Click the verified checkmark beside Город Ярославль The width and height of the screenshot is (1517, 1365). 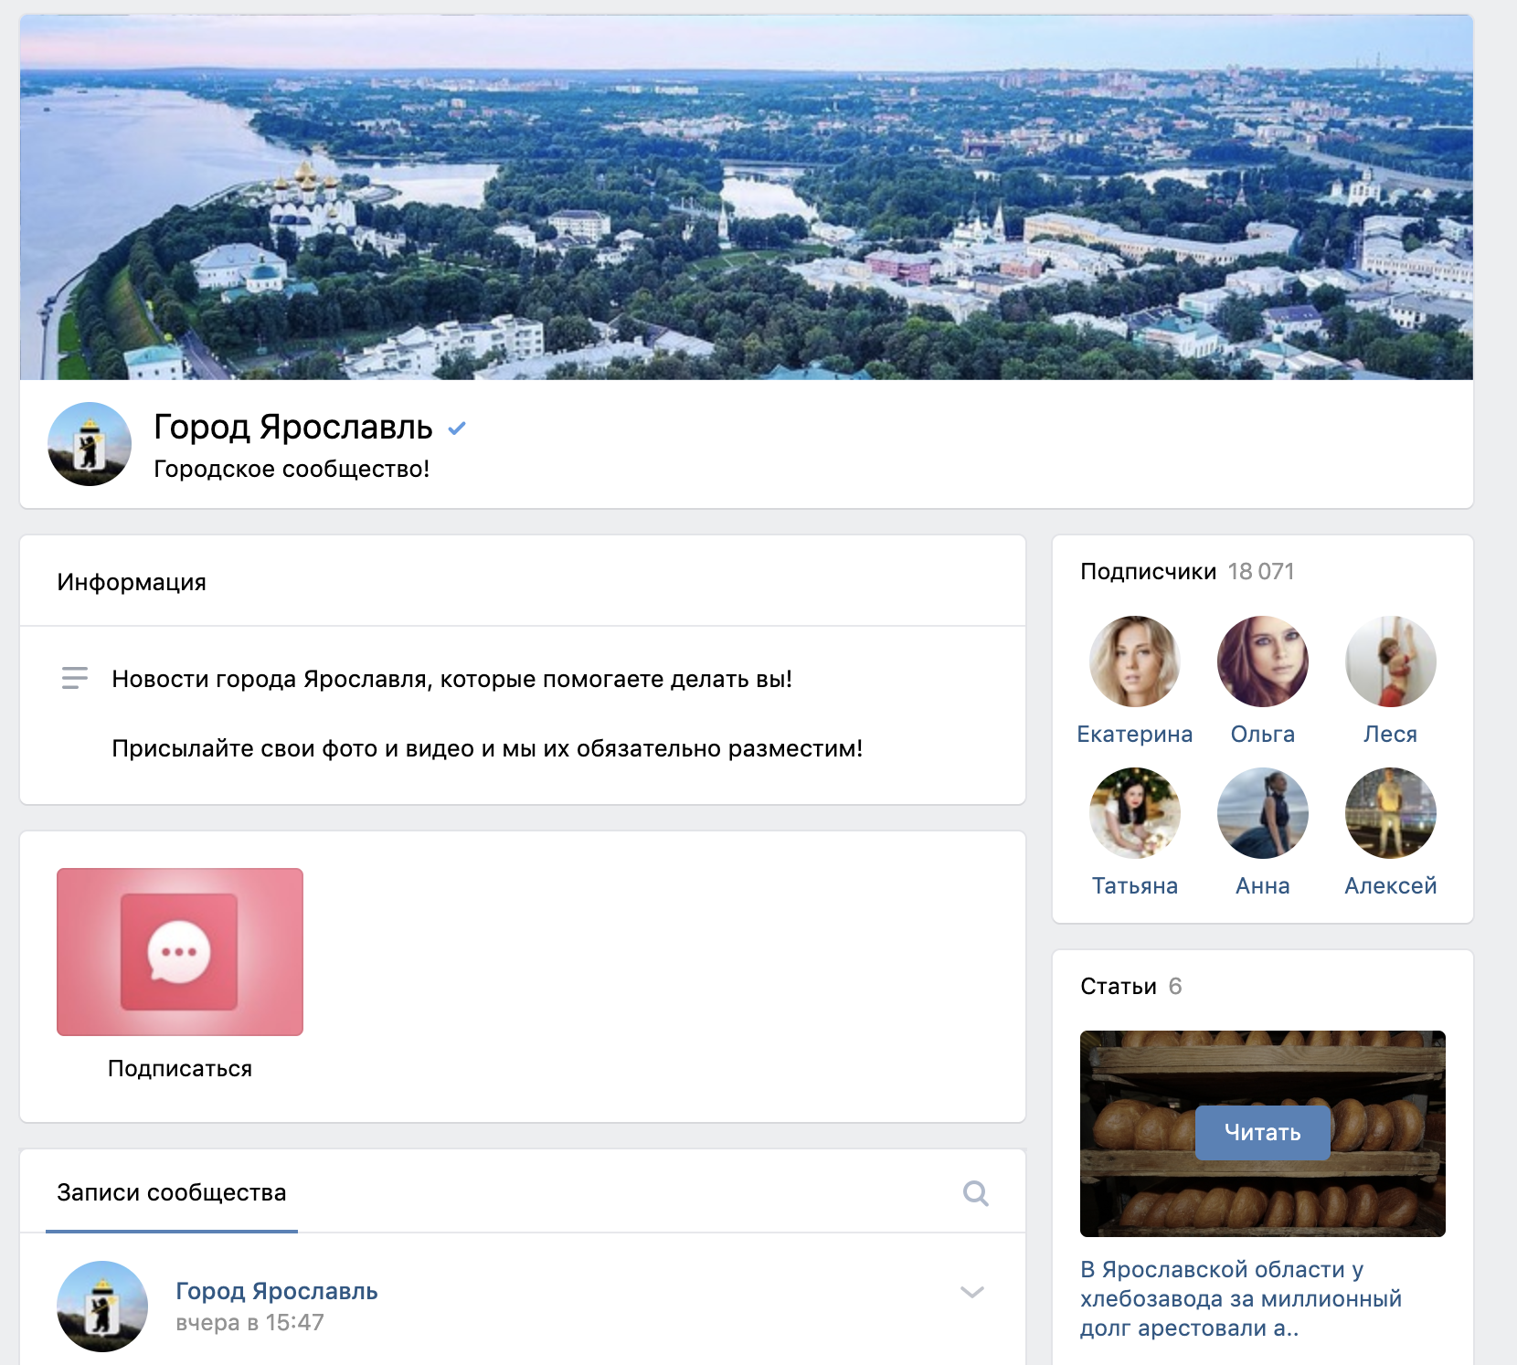tap(457, 428)
